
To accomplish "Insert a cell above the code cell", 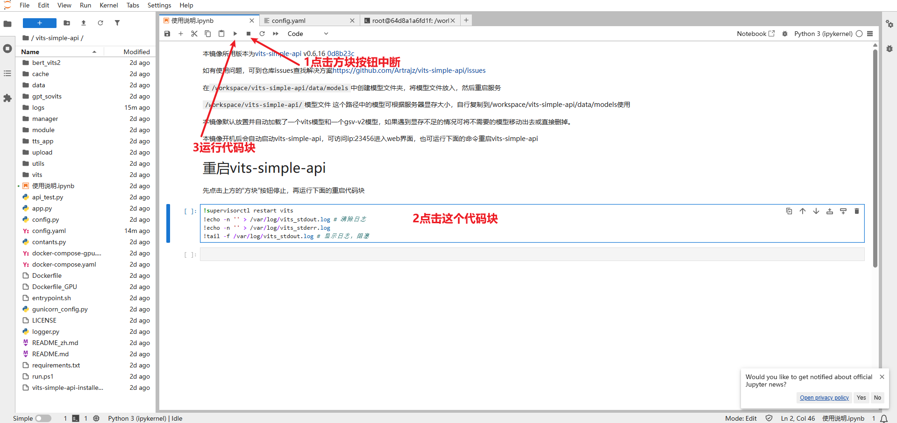I will pos(830,211).
